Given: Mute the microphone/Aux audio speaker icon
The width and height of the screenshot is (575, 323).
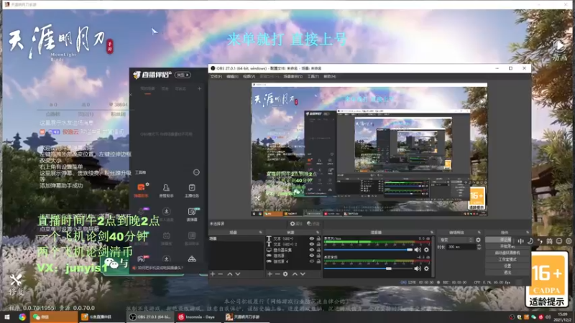Looking at the screenshot, I should click(x=418, y=250).
